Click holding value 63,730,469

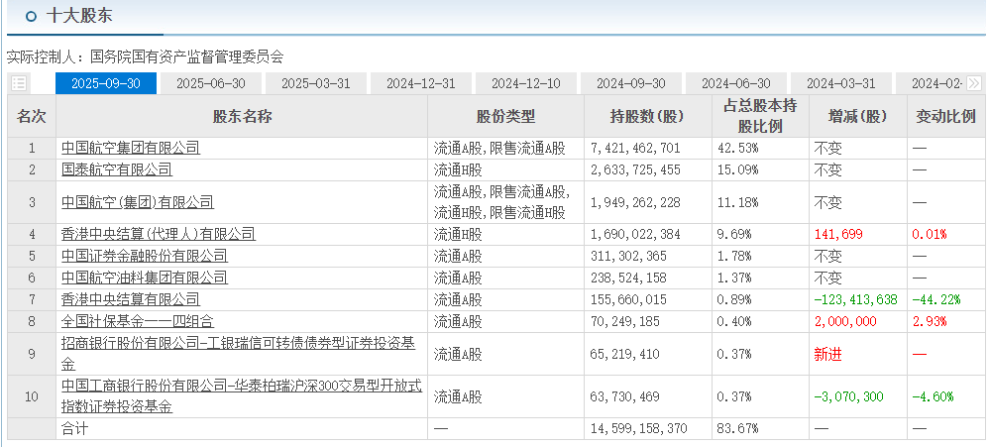[625, 396]
